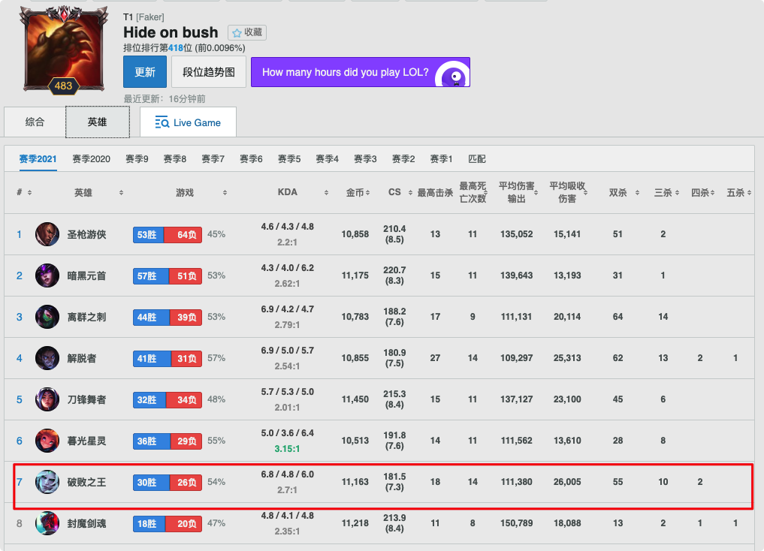The height and width of the screenshot is (551, 764).
Task: Click the 收藏 favorite button
Action: [x=247, y=32]
